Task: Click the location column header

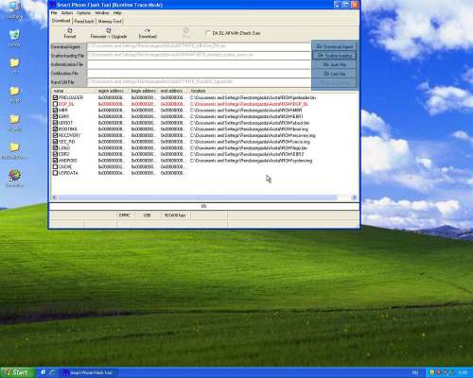Action: tap(273, 91)
